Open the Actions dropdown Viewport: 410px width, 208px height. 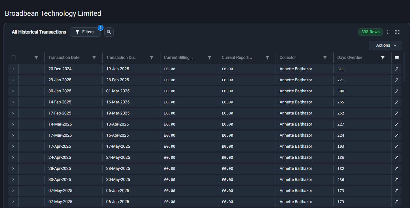tap(385, 45)
